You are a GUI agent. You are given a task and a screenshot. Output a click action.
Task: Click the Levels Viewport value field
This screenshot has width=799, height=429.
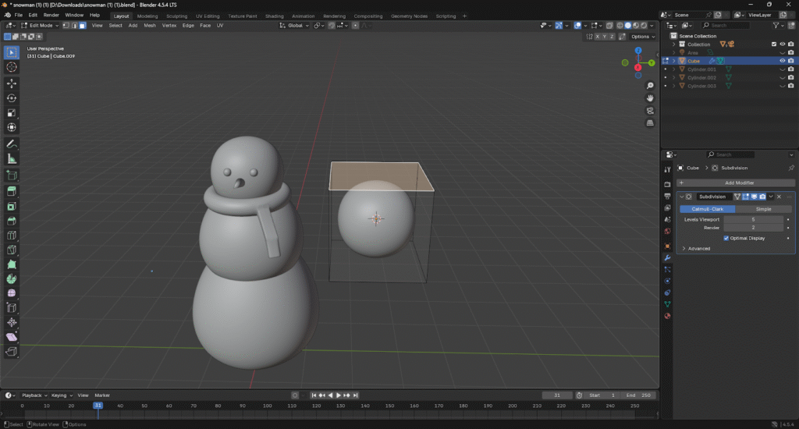pos(752,219)
